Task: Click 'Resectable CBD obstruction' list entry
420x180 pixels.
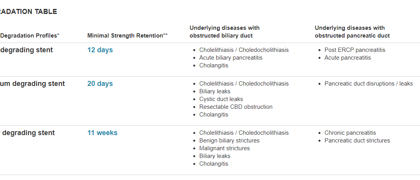Action: point(236,107)
